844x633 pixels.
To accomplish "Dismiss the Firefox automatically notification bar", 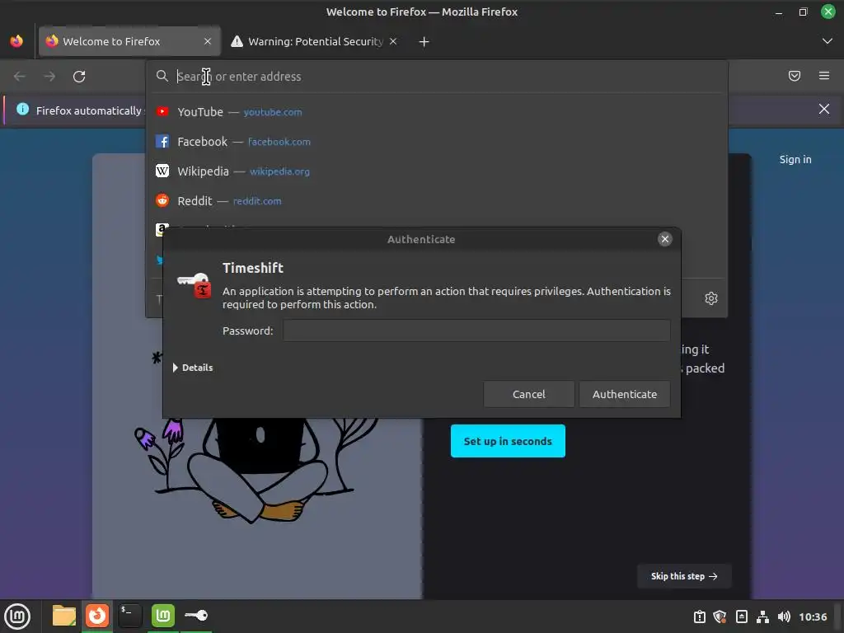I will (x=824, y=110).
